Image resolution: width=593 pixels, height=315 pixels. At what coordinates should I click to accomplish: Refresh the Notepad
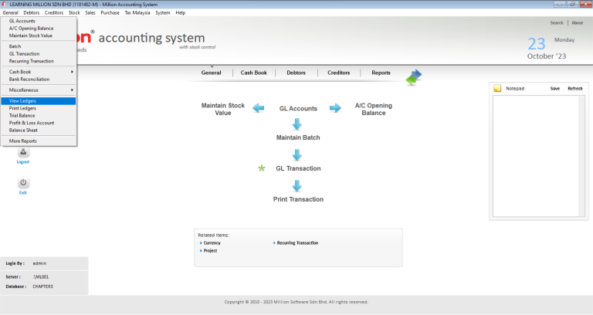pyautogui.click(x=574, y=89)
